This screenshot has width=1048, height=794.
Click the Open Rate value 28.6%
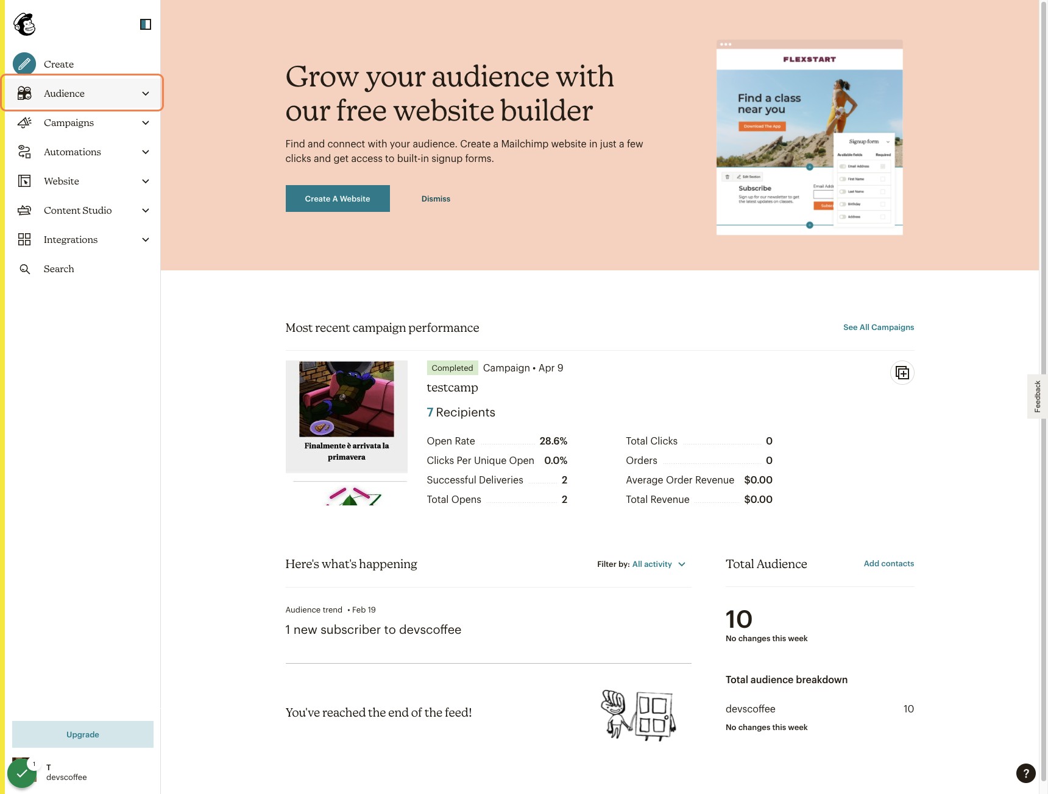(553, 441)
